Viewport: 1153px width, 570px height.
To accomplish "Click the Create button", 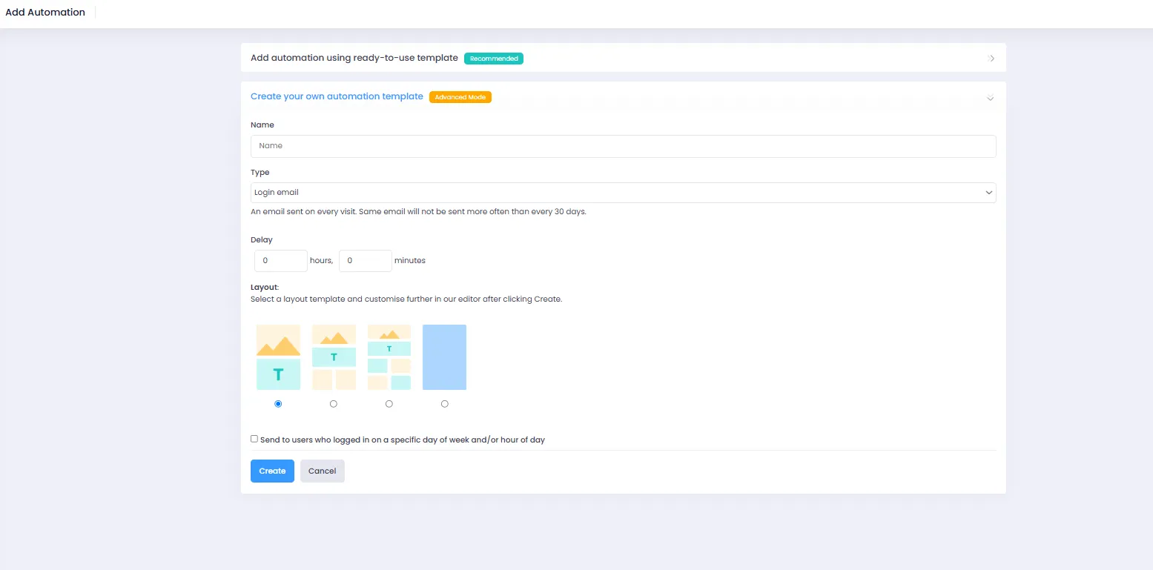I will coord(272,471).
